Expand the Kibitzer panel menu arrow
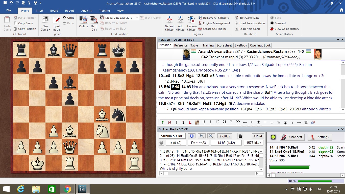This screenshot has height=194, width=345. 338,129
